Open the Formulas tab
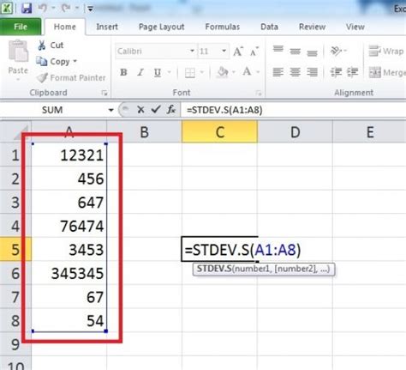The height and width of the screenshot is (370, 406). (223, 27)
